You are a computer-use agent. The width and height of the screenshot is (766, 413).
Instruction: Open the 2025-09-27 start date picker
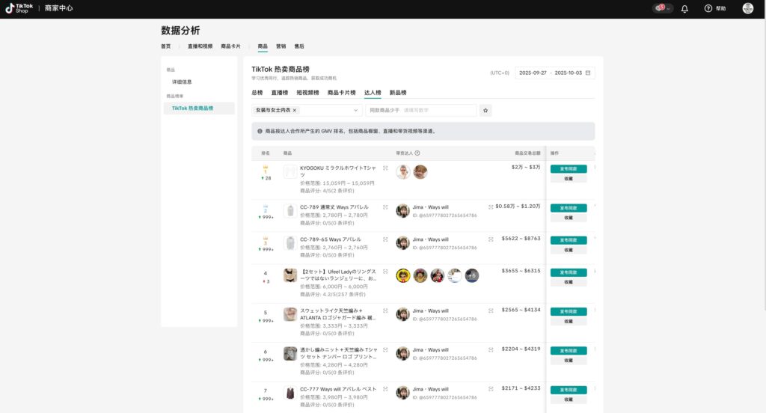coord(534,73)
